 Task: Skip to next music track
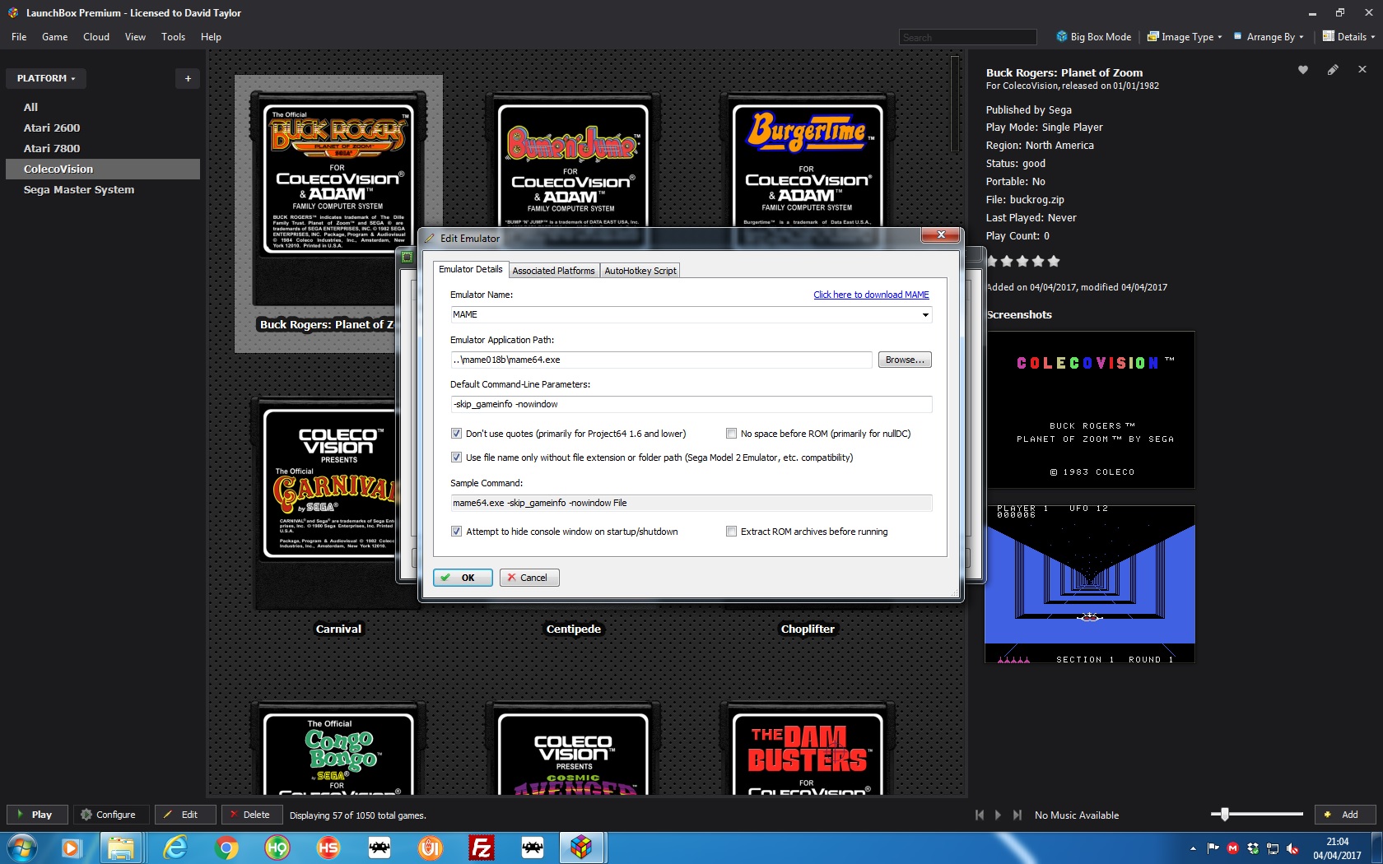pos(1017,815)
